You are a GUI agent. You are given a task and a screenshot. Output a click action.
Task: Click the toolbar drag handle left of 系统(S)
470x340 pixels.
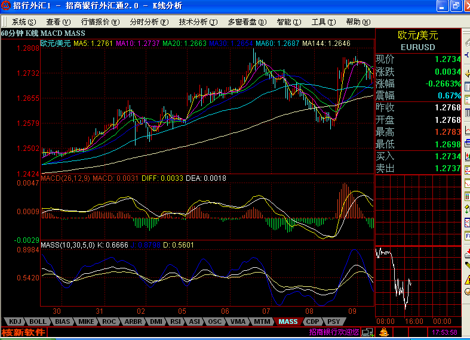pyautogui.click(x=4, y=22)
